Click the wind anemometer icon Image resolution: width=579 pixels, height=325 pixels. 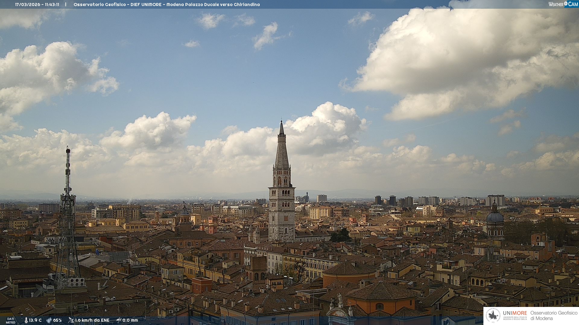71,320
